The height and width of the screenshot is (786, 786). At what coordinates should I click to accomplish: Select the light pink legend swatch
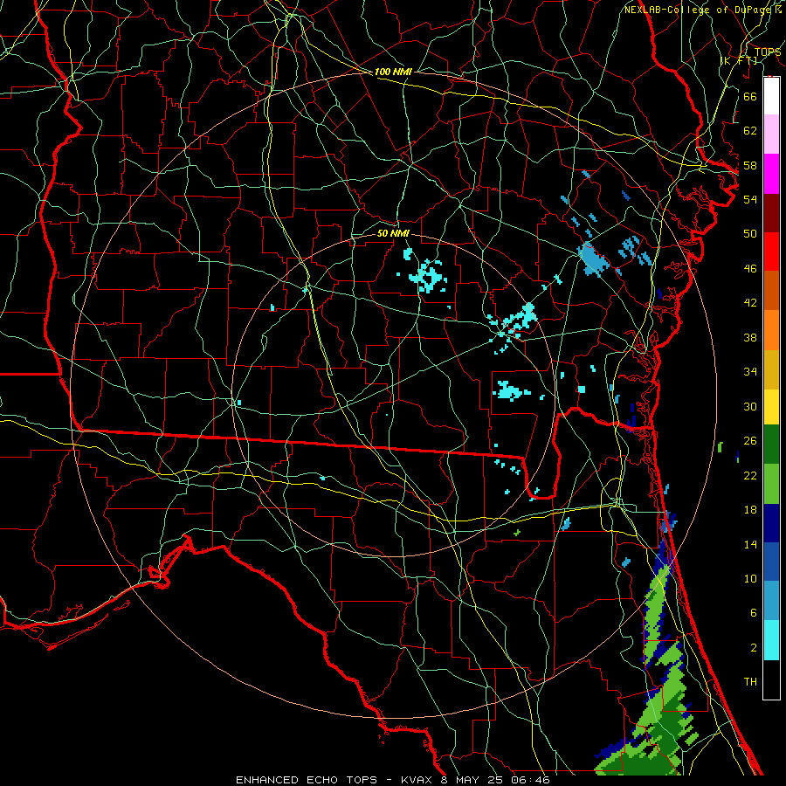click(771, 134)
